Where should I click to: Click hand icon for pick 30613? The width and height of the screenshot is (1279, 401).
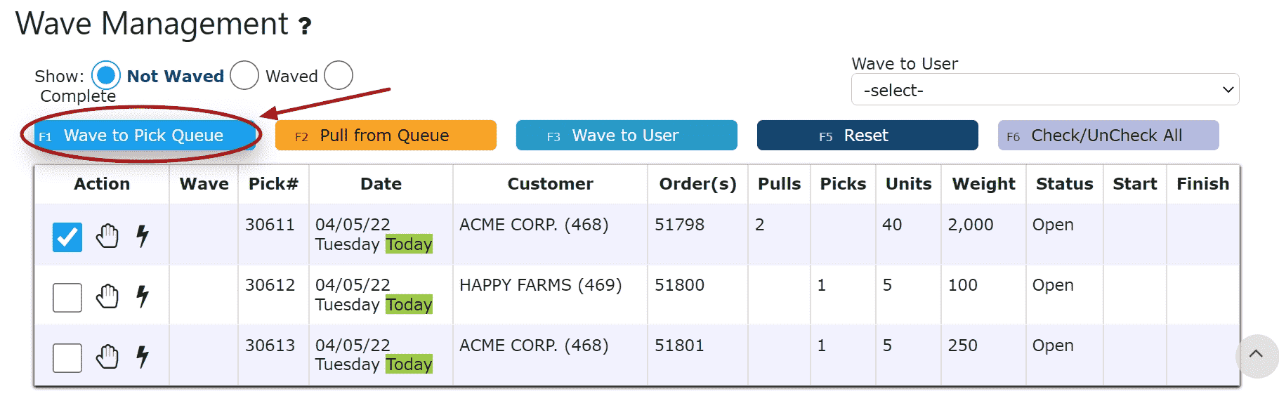(107, 357)
